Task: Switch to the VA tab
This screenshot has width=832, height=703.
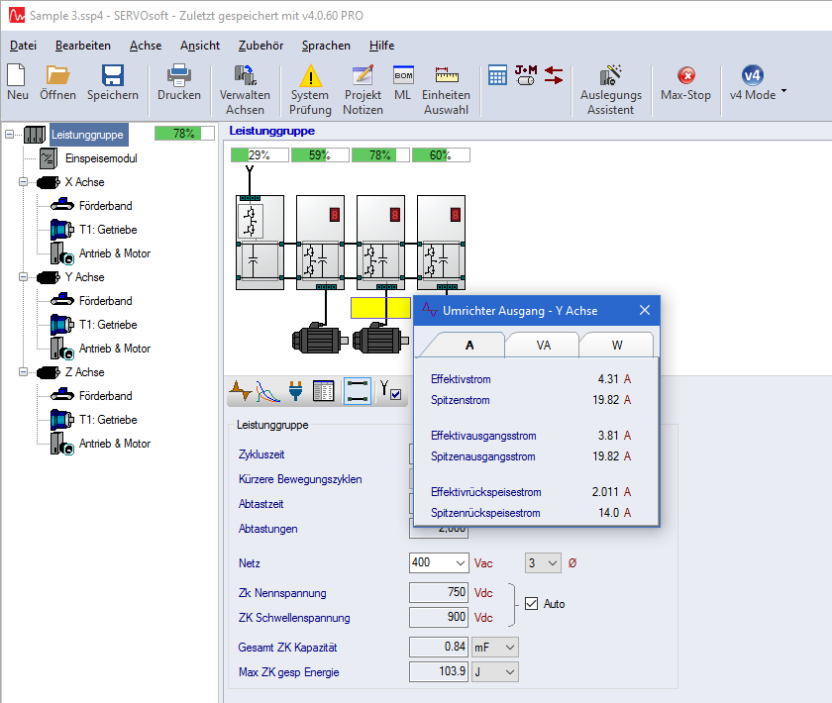Action: click(543, 346)
